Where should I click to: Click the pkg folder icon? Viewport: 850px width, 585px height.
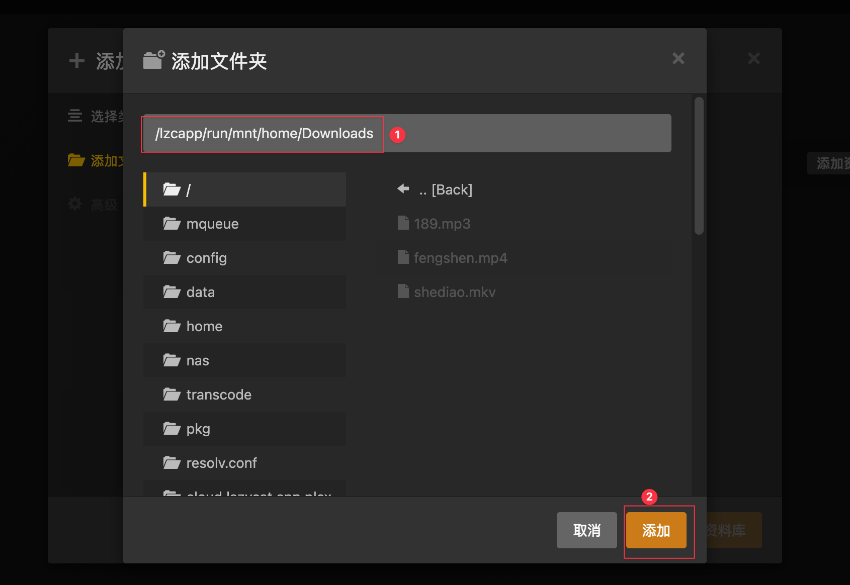coord(172,428)
